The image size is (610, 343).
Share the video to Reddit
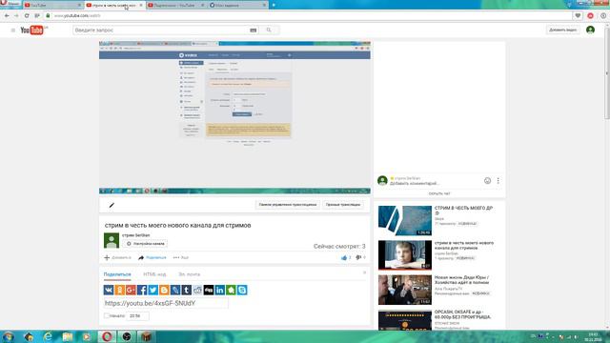pyautogui.click(x=197, y=290)
